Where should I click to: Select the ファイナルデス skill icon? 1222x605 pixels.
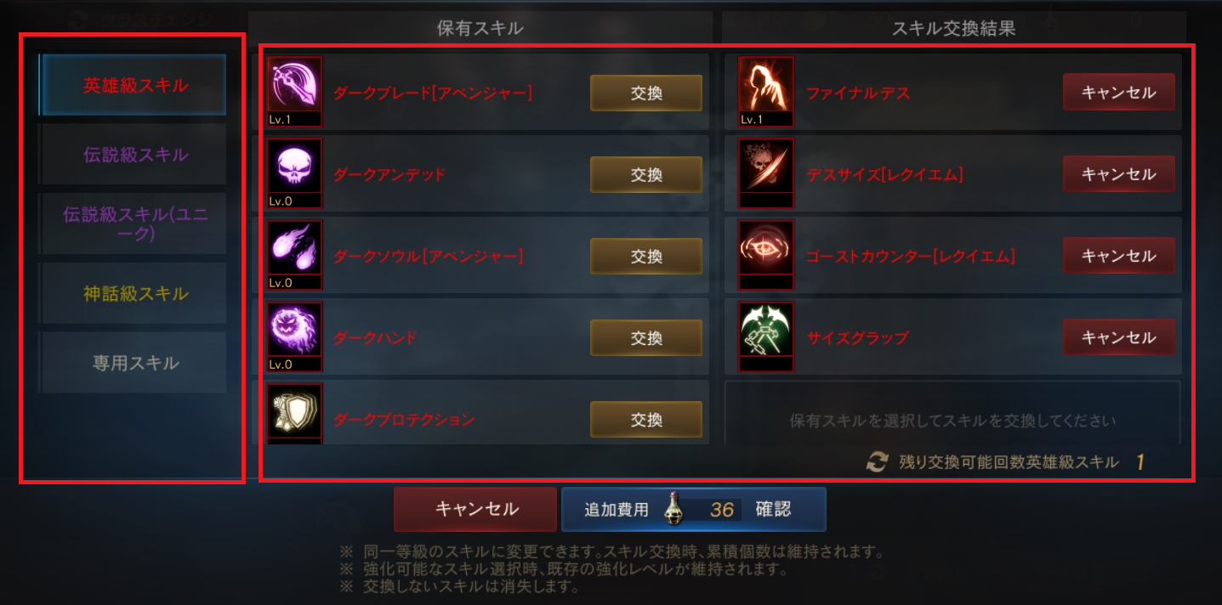tap(766, 92)
